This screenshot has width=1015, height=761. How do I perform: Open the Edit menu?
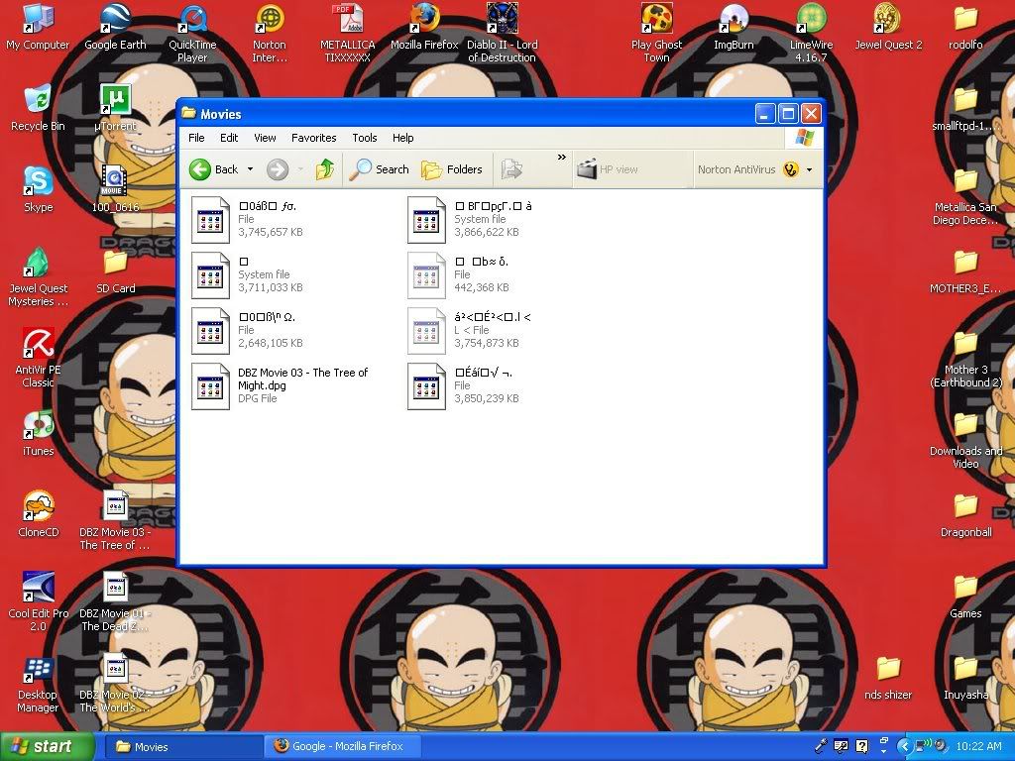229,138
